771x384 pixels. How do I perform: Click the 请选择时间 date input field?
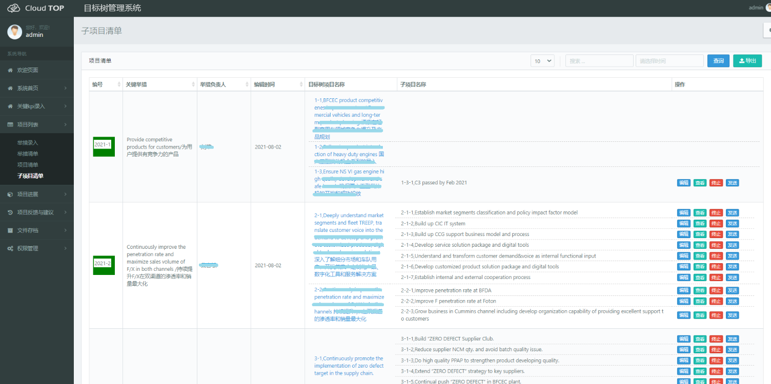(x=669, y=61)
